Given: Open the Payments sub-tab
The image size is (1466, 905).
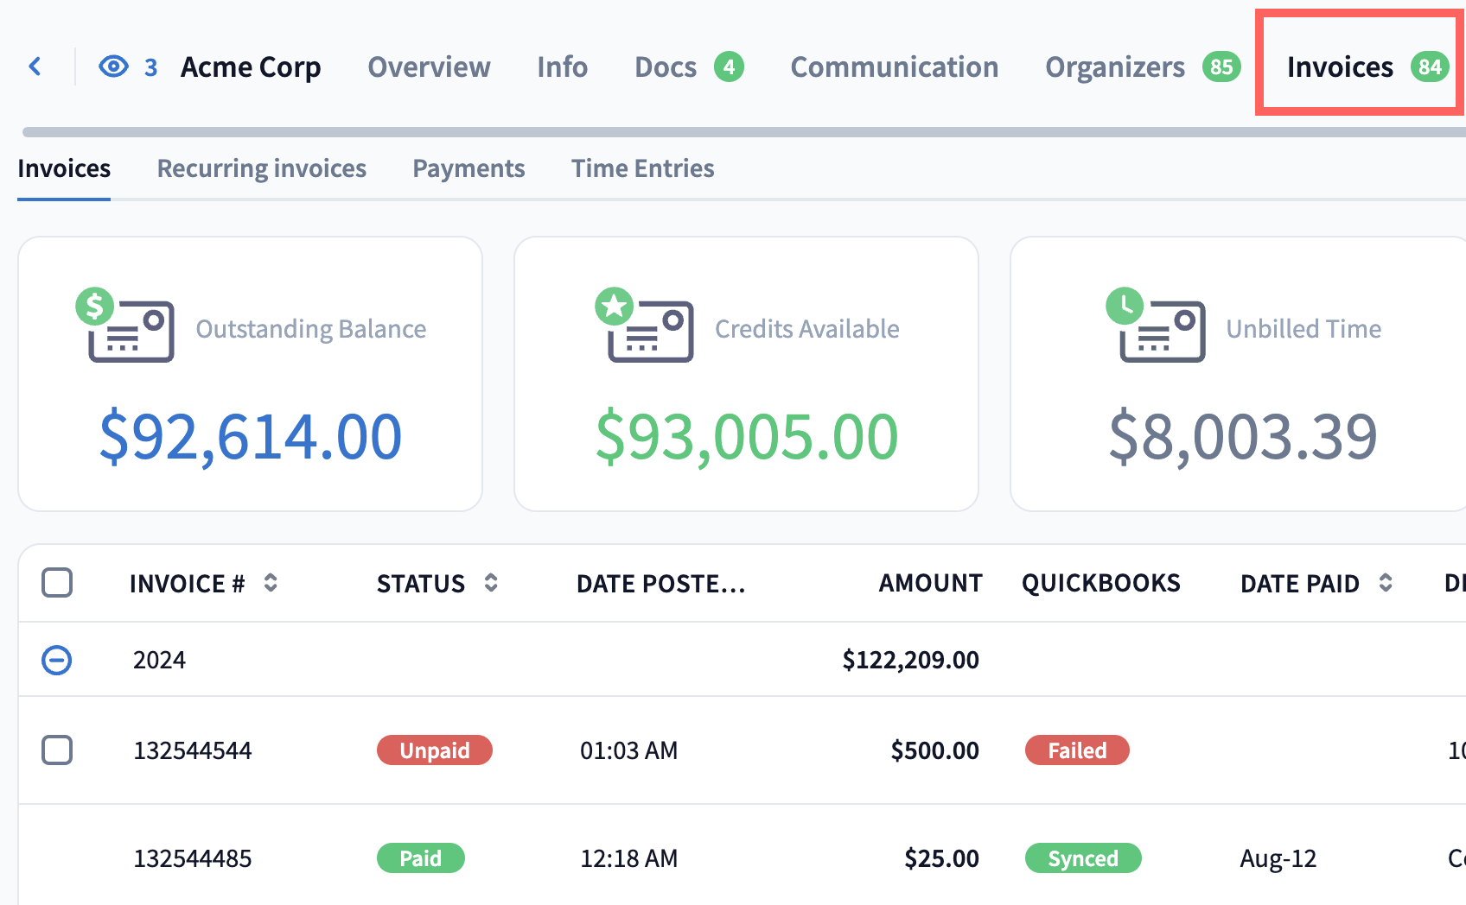Looking at the screenshot, I should 468,168.
